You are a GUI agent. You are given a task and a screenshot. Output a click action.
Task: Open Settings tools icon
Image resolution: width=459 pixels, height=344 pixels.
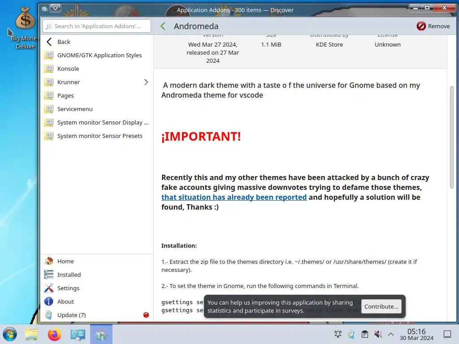[49, 288]
